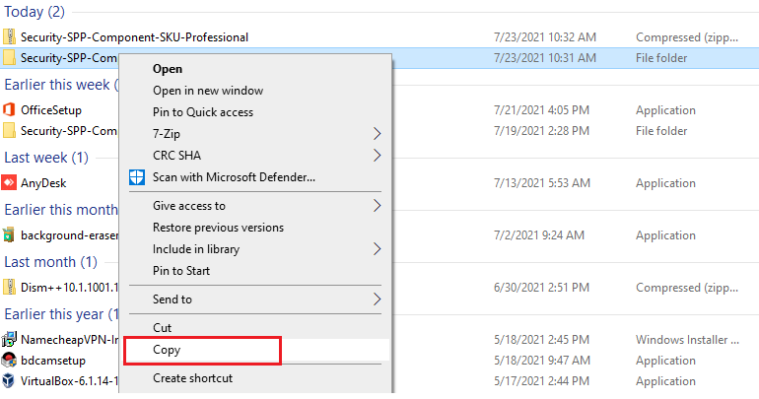759x399 pixels.
Task: Click File folder type in the selected row
Action: (x=661, y=58)
